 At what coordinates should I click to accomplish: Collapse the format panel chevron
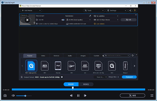point(136,55)
